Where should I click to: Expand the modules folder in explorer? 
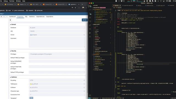point(97,40)
